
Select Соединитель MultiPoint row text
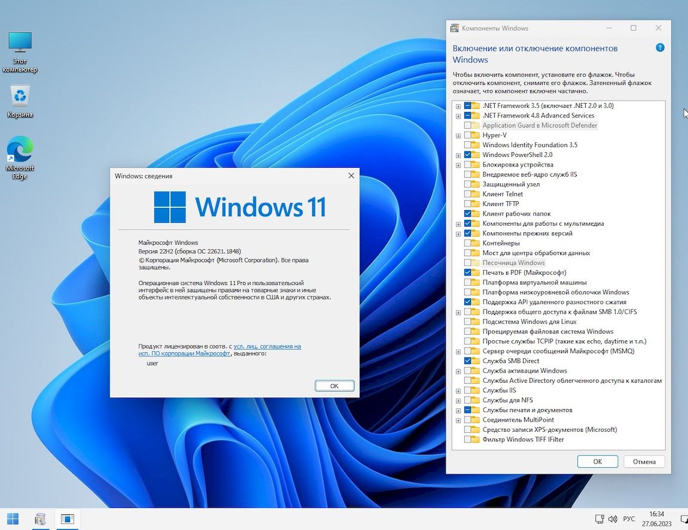pyautogui.click(x=518, y=420)
